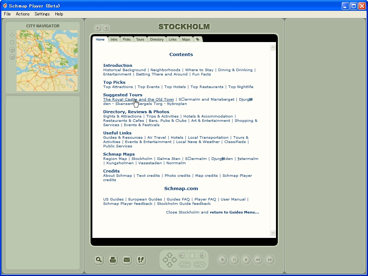This screenshot has width=368, height=276.
Task: Open the Historical Background link
Action: tap(124, 70)
